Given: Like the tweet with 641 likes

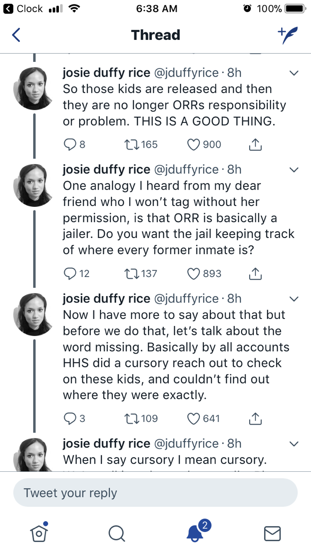Looking at the screenshot, I should 193,418.
